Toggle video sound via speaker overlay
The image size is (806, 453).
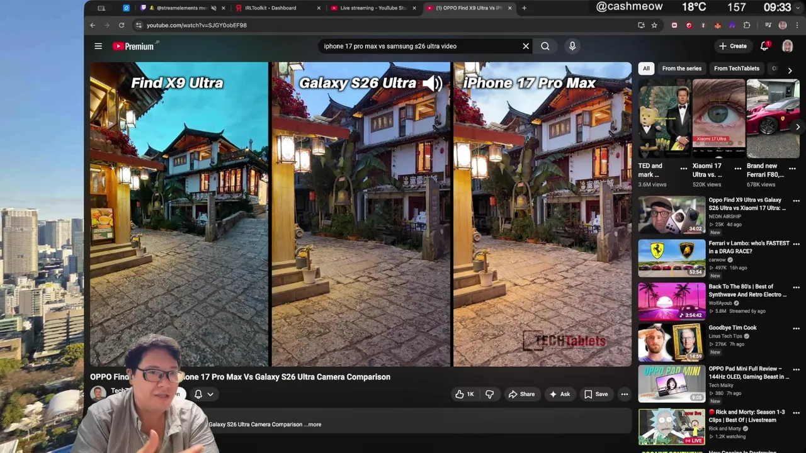(x=432, y=83)
